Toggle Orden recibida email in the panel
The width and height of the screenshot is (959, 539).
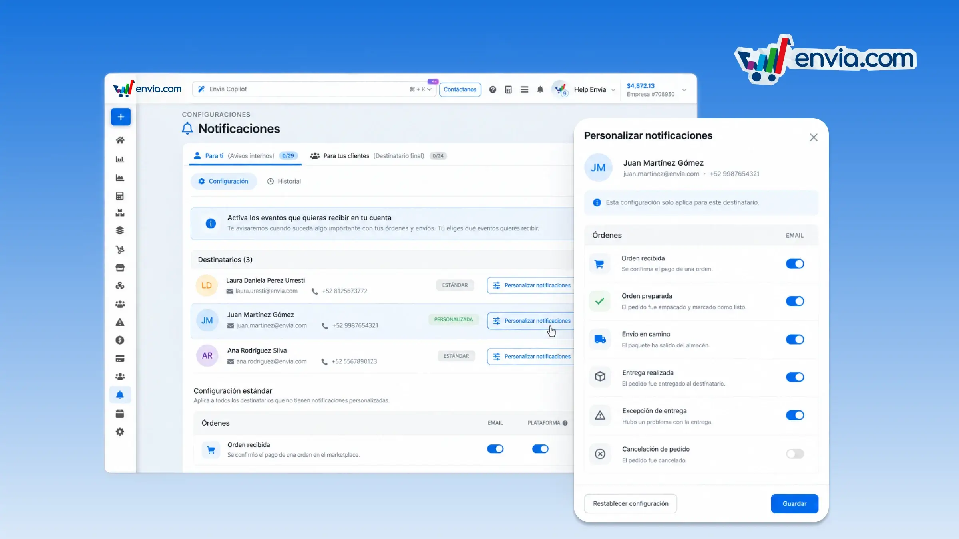coord(795,264)
